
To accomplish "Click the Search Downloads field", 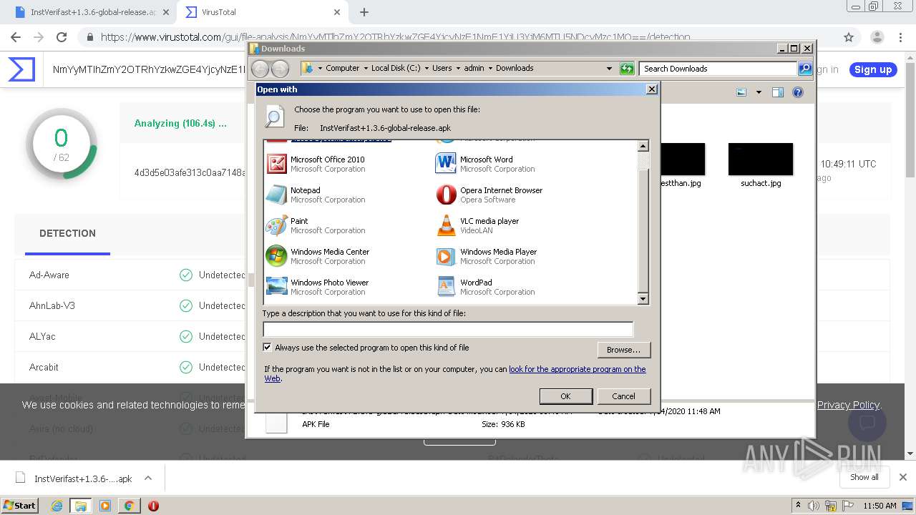I will [718, 69].
